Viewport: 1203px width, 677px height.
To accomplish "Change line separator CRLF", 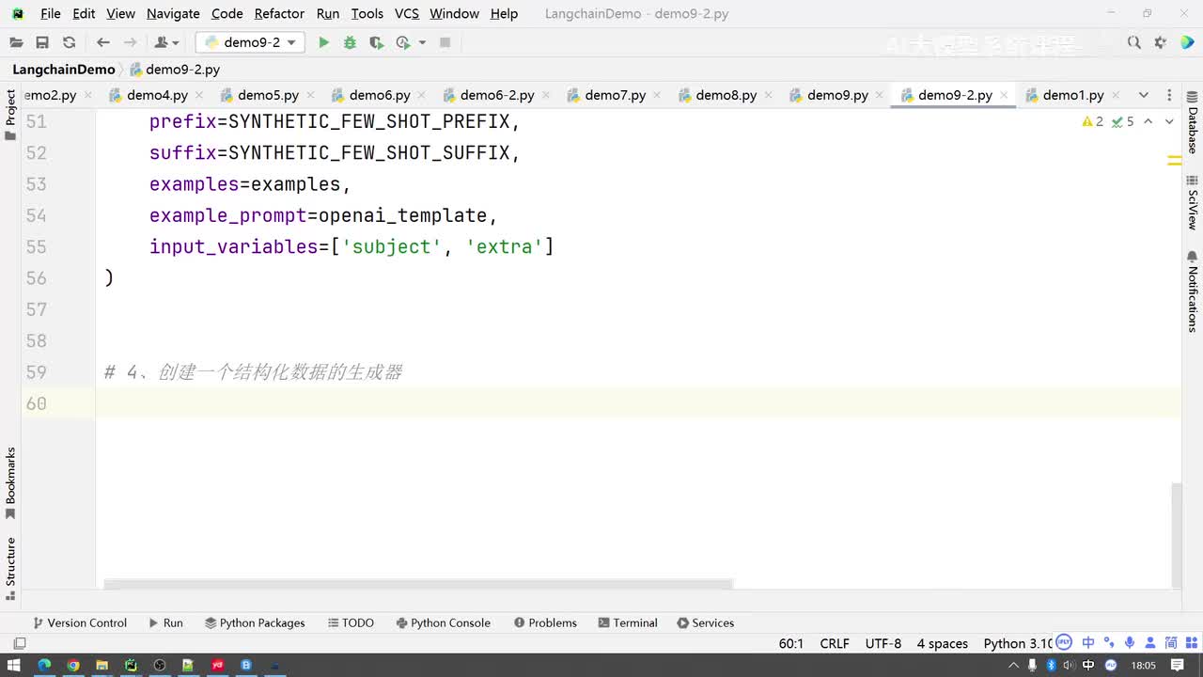I will click(835, 643).
